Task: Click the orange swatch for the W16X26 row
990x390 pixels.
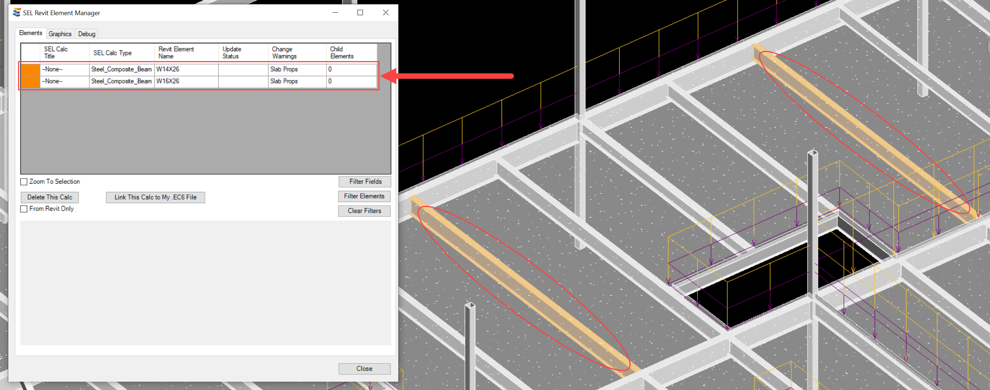Action: click(x=30, y=81)
